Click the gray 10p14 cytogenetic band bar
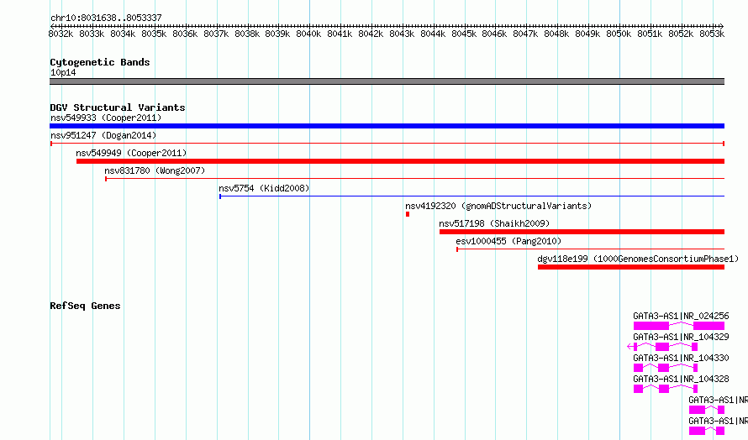This screenshot has width=748, height=440. (387, 81)
